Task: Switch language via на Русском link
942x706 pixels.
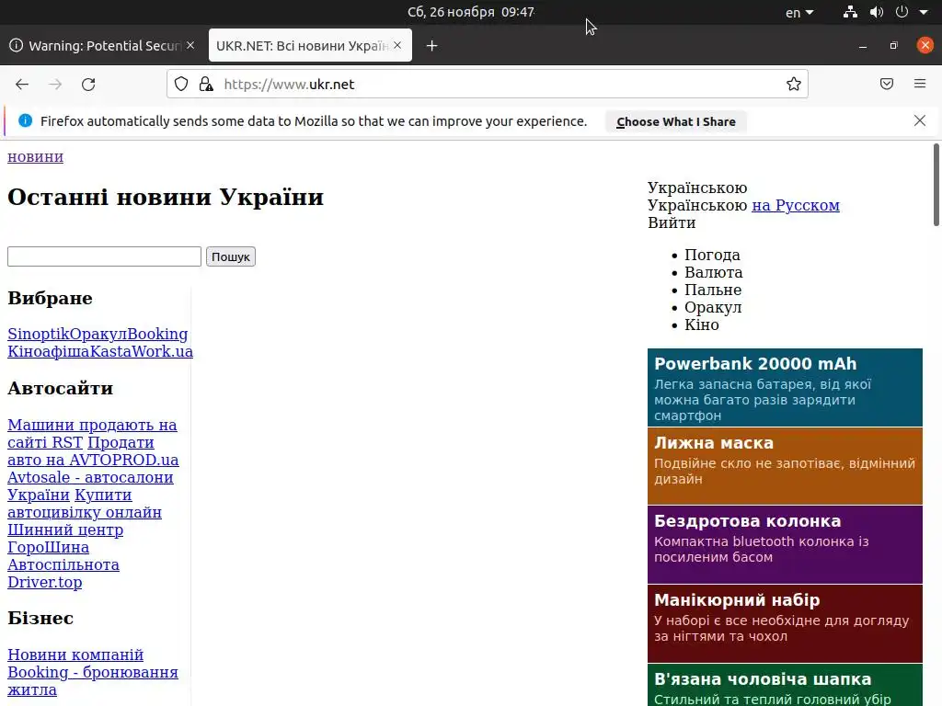Action: click(796, 205)
